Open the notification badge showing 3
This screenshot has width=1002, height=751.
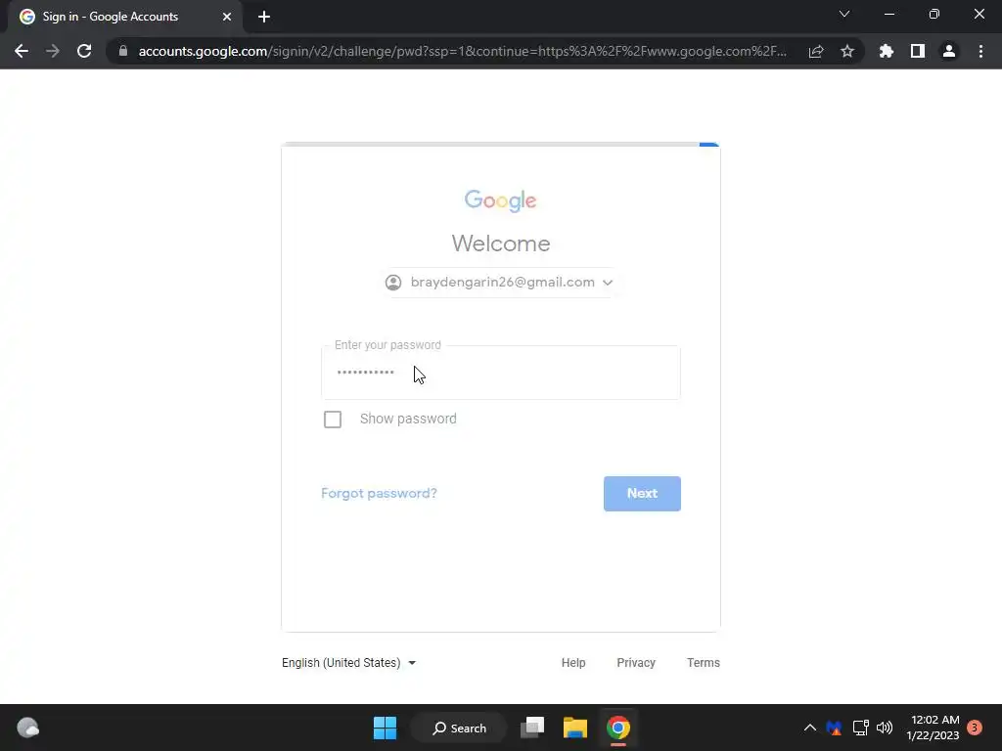[x=975, y=728]
